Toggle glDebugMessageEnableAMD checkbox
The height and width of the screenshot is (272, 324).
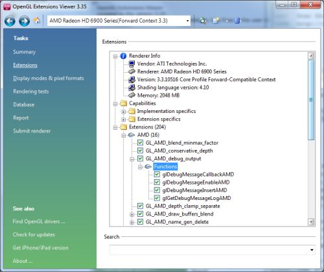click(x=157, y=182)
